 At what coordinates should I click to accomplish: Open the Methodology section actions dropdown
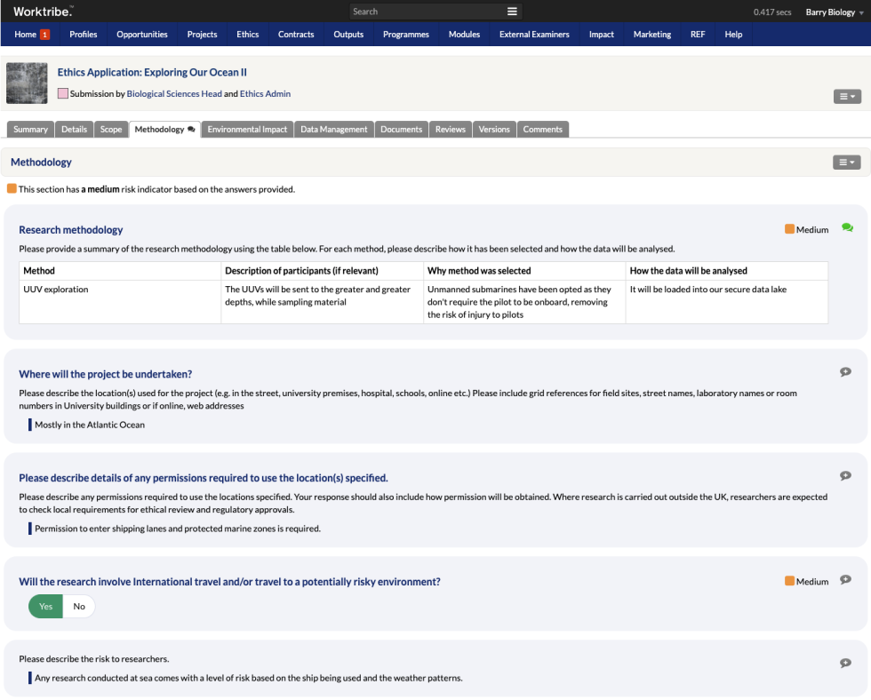click(846, 162)
